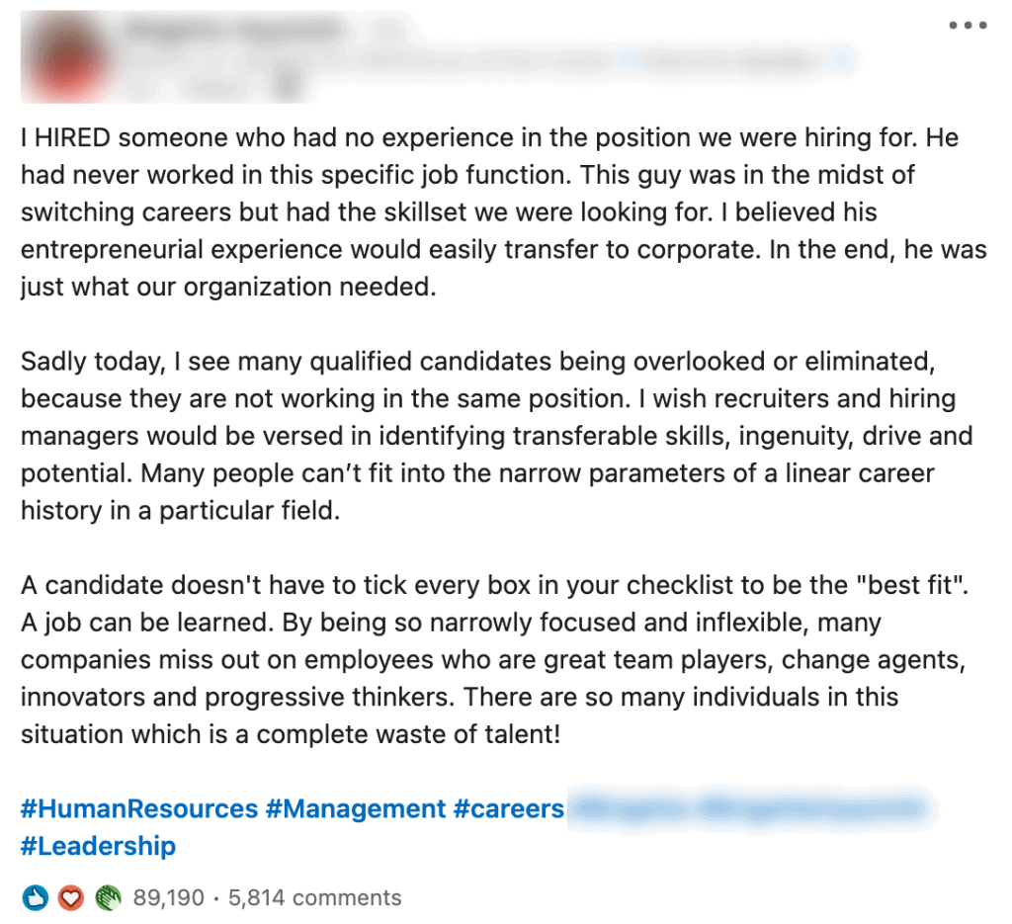
Task: Click the green clapping Celebrate reaction icon
Action: pyautogui.click(x=106, y=898)
